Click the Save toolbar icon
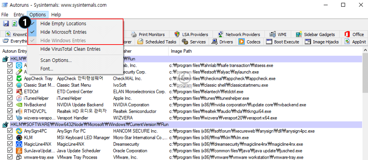Viewport: 368px width, 160px height. pos(6,23)
